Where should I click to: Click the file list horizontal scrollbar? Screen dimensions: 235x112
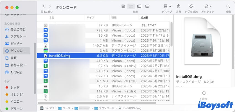pos(97,103)
